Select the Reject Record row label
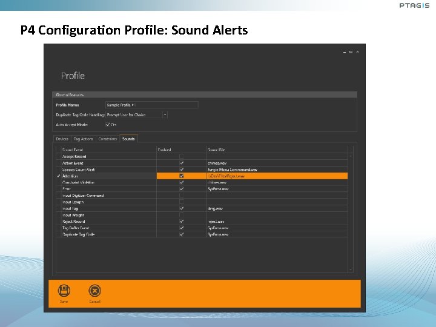This screenshot has width=436, height=327. coord(74,222)
